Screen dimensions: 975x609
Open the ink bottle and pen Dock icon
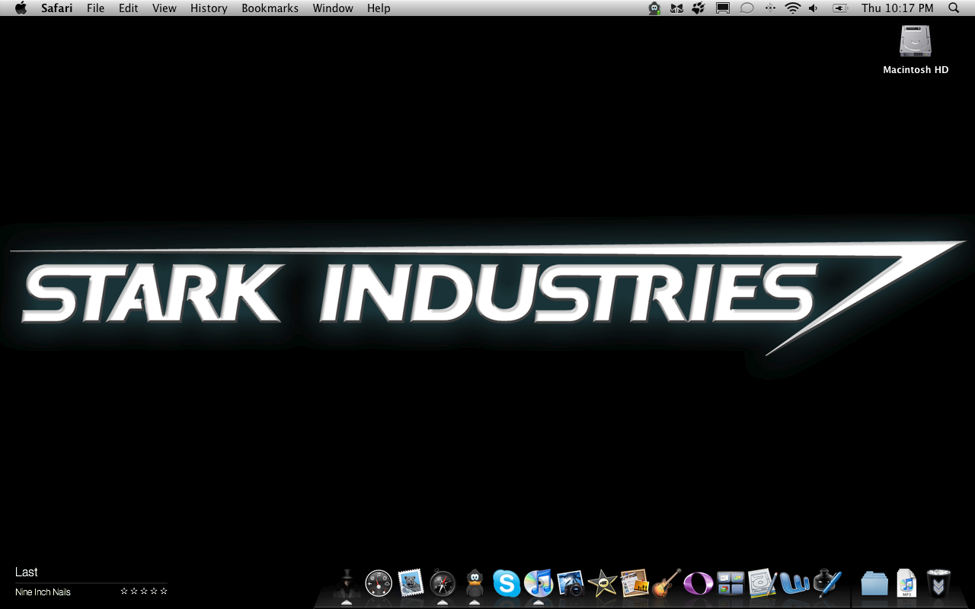pos(826,583)
